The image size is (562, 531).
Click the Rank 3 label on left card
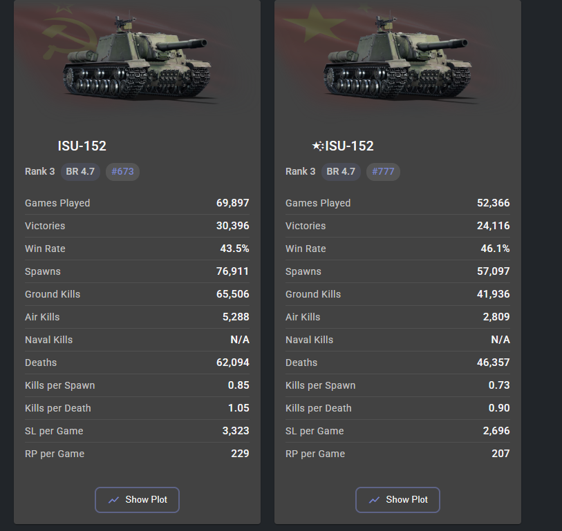click(40, 171)
